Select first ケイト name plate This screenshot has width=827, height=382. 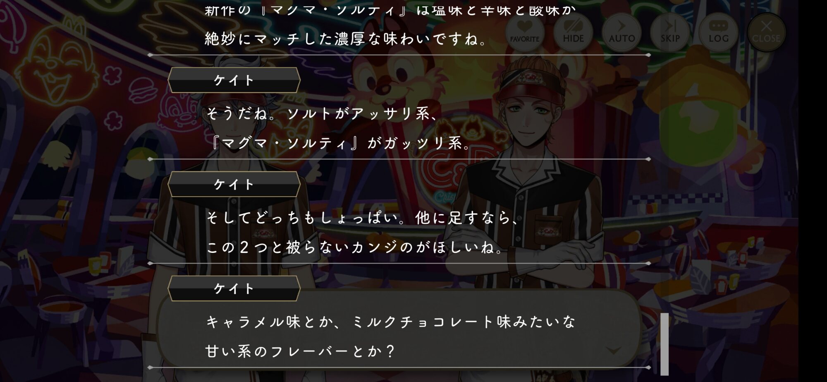pyautogui.click(x=234, y=80)
